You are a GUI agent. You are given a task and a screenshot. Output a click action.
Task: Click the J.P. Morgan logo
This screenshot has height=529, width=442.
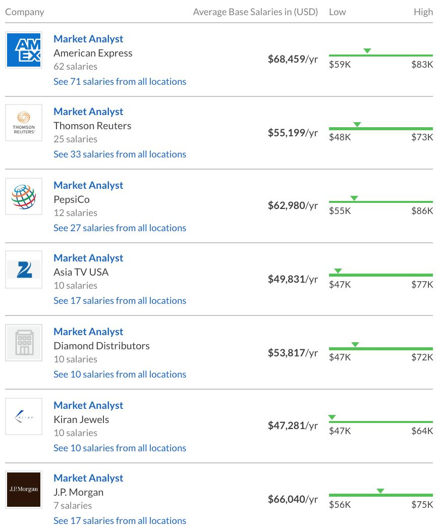pos(24,490)
